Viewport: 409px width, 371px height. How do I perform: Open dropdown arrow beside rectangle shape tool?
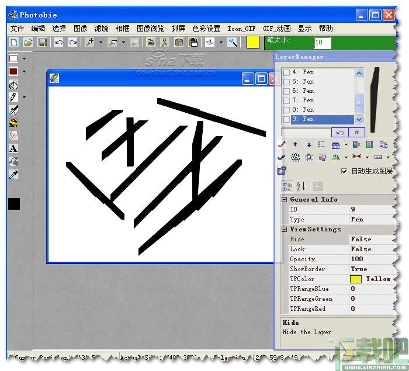click(25, 58)
